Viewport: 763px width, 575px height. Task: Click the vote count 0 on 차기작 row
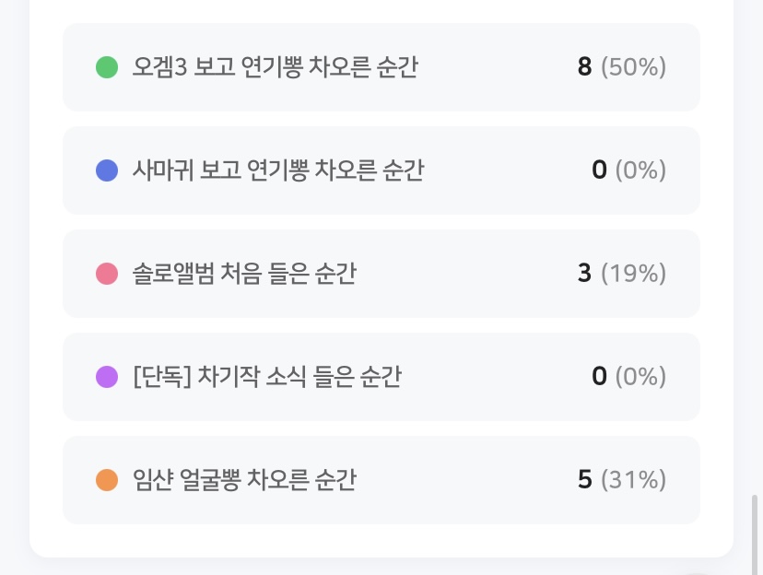[599, 377]
